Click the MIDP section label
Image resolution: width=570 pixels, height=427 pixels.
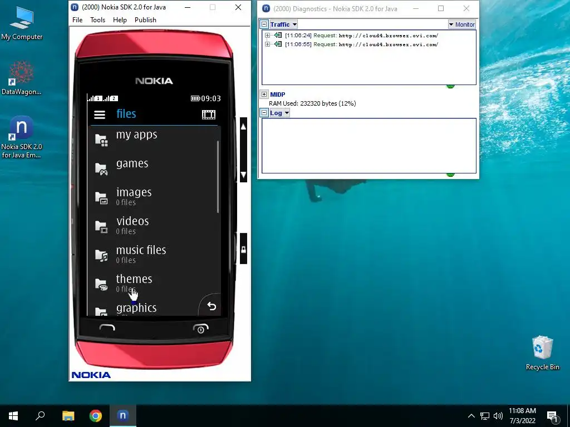point(277,95)
